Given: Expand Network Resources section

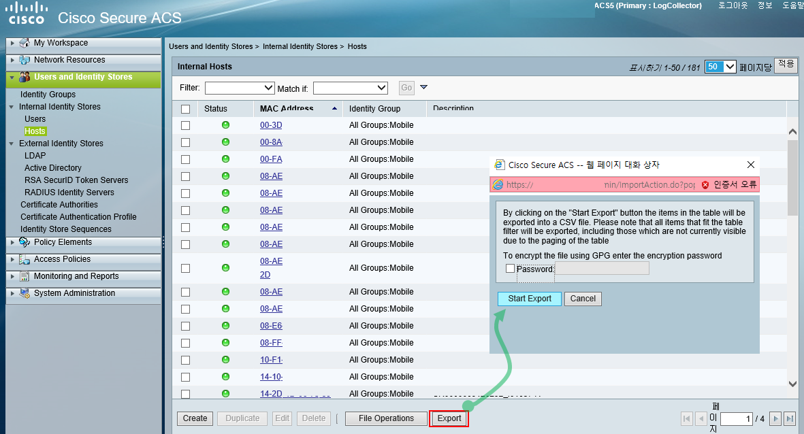Looking at the screenshot, I should (12, 60).
